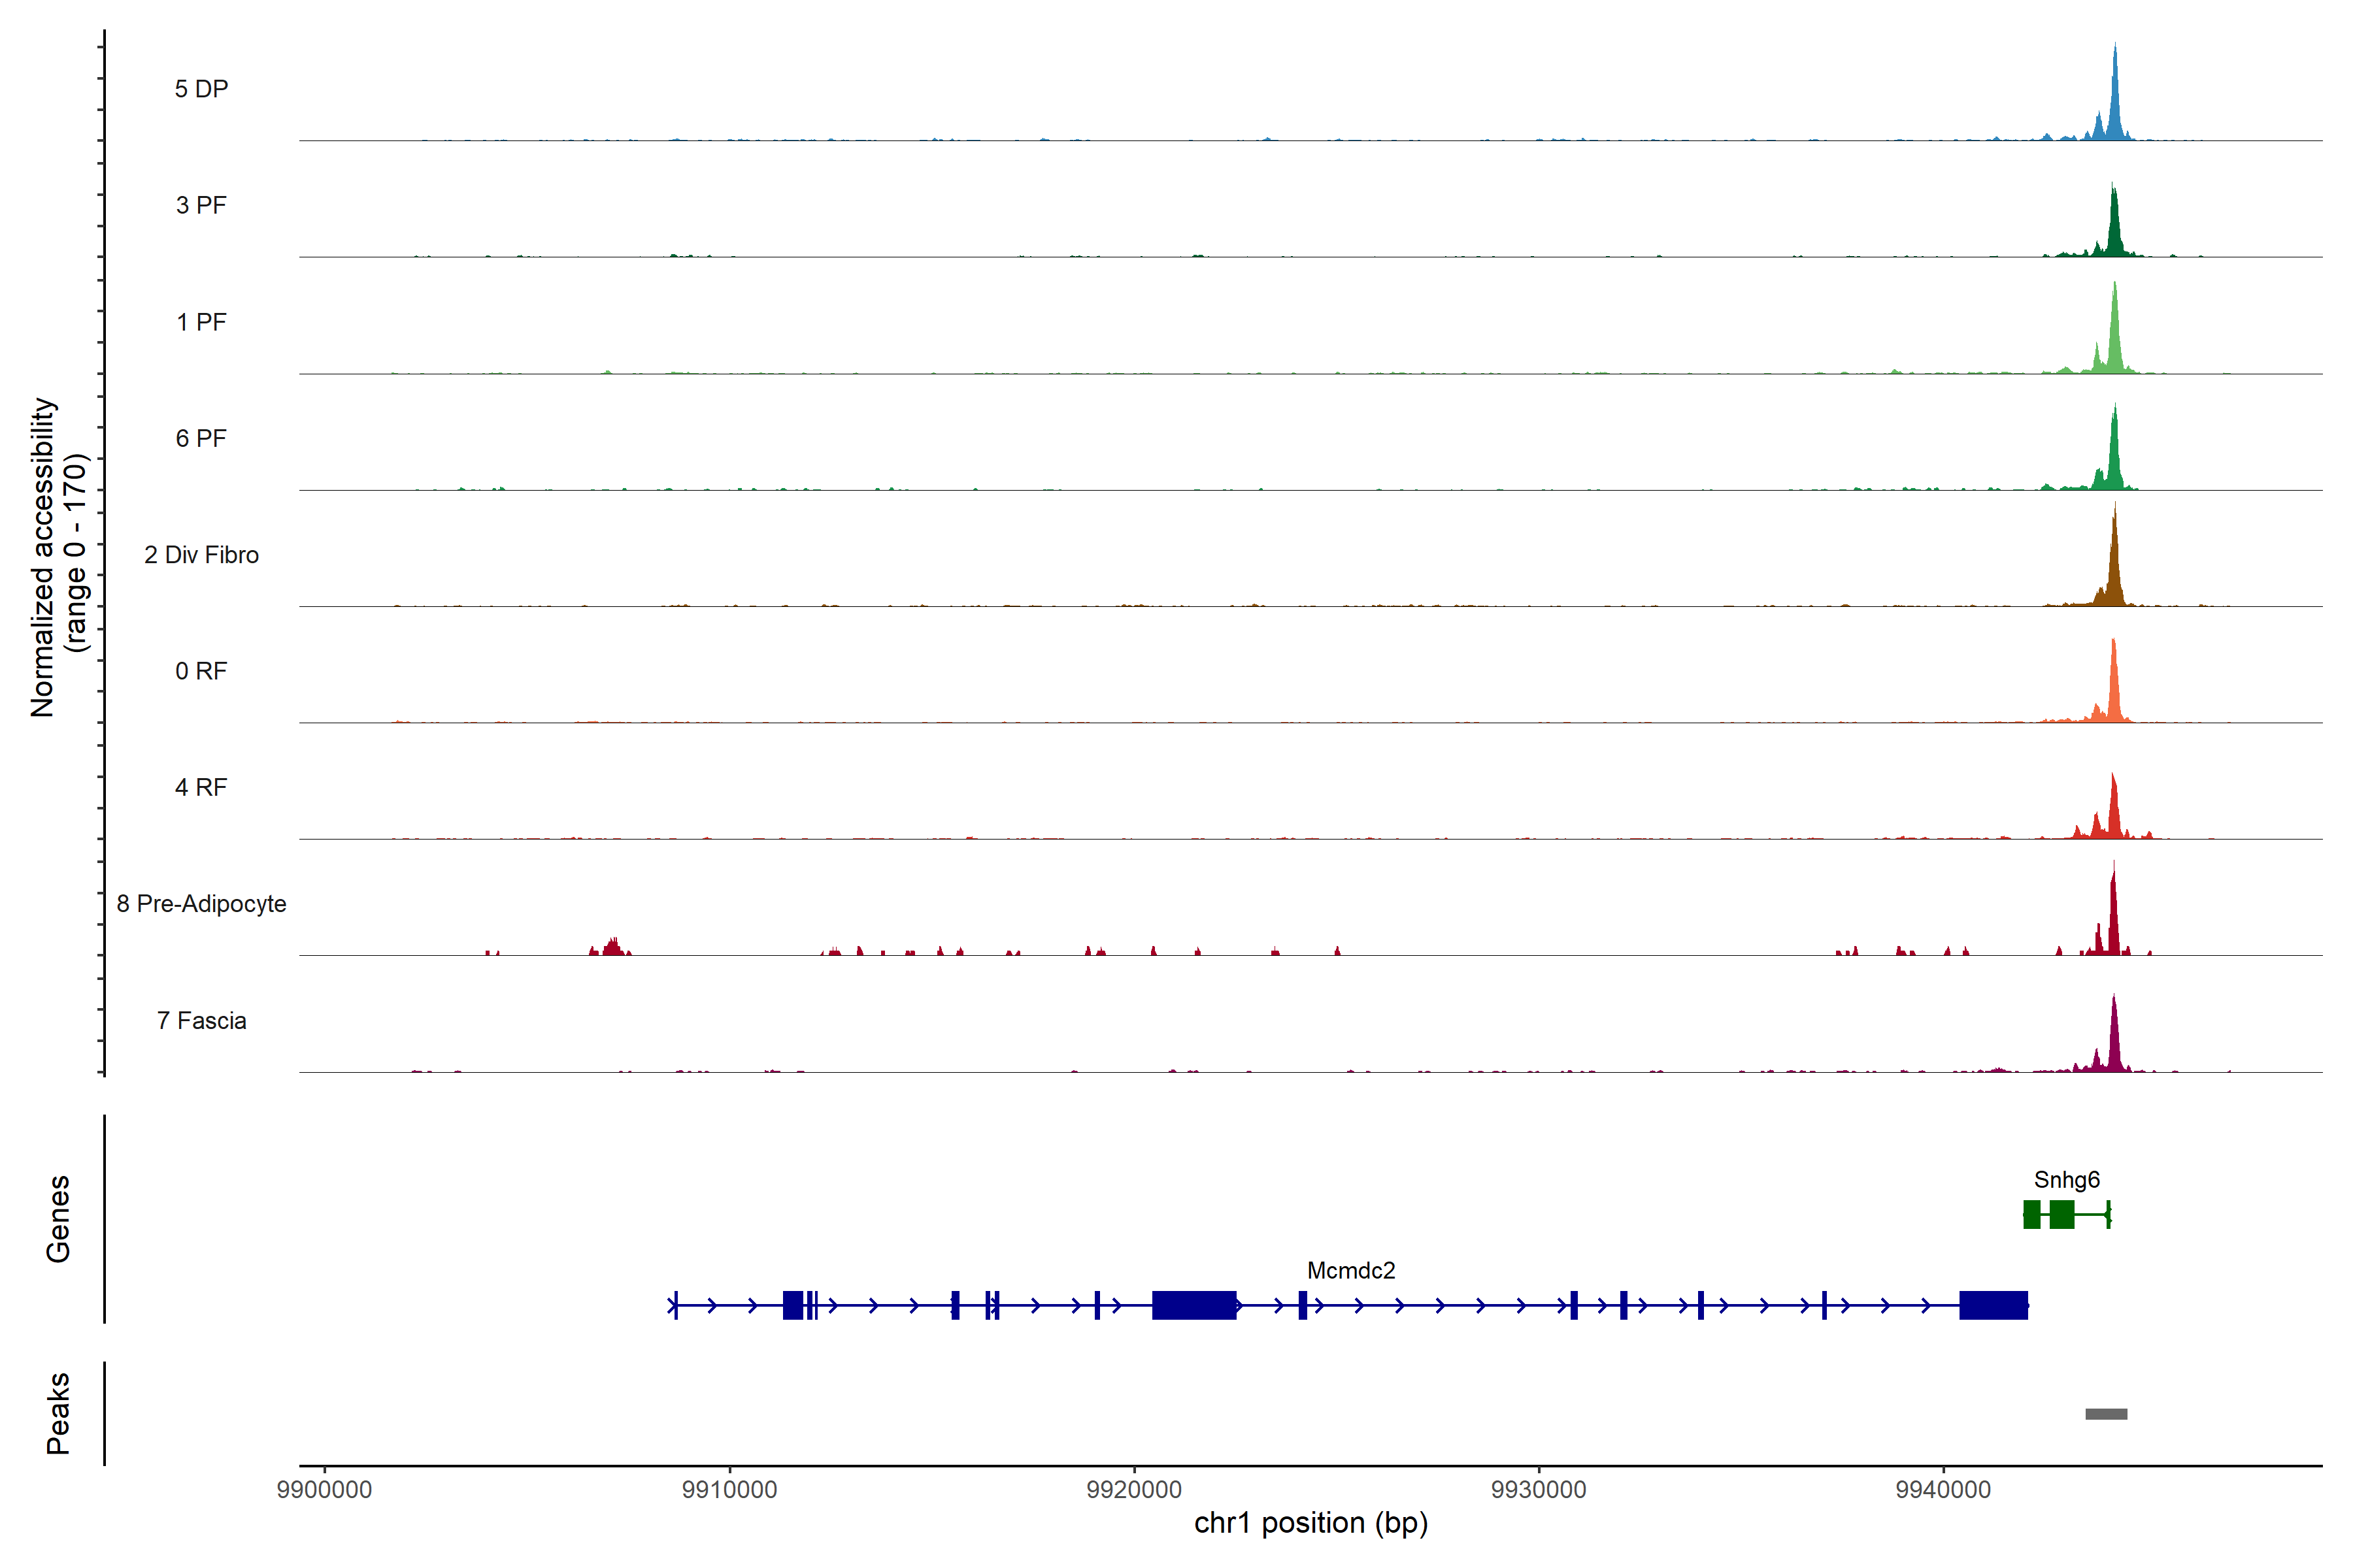Click the large Mcmdc2 exon near 9920000

(1193, 1305)
